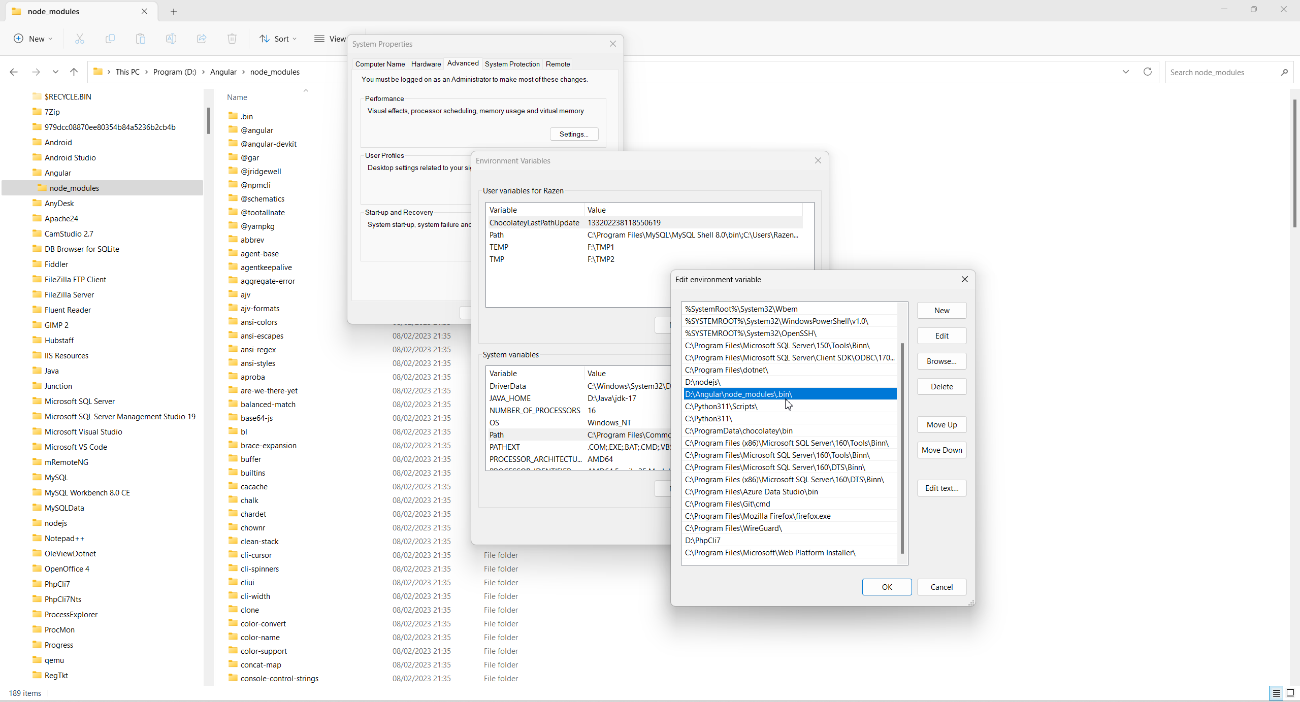Open the Sort dropdown
Viewport: 1300px width, 702px height.
click(278, 39)
